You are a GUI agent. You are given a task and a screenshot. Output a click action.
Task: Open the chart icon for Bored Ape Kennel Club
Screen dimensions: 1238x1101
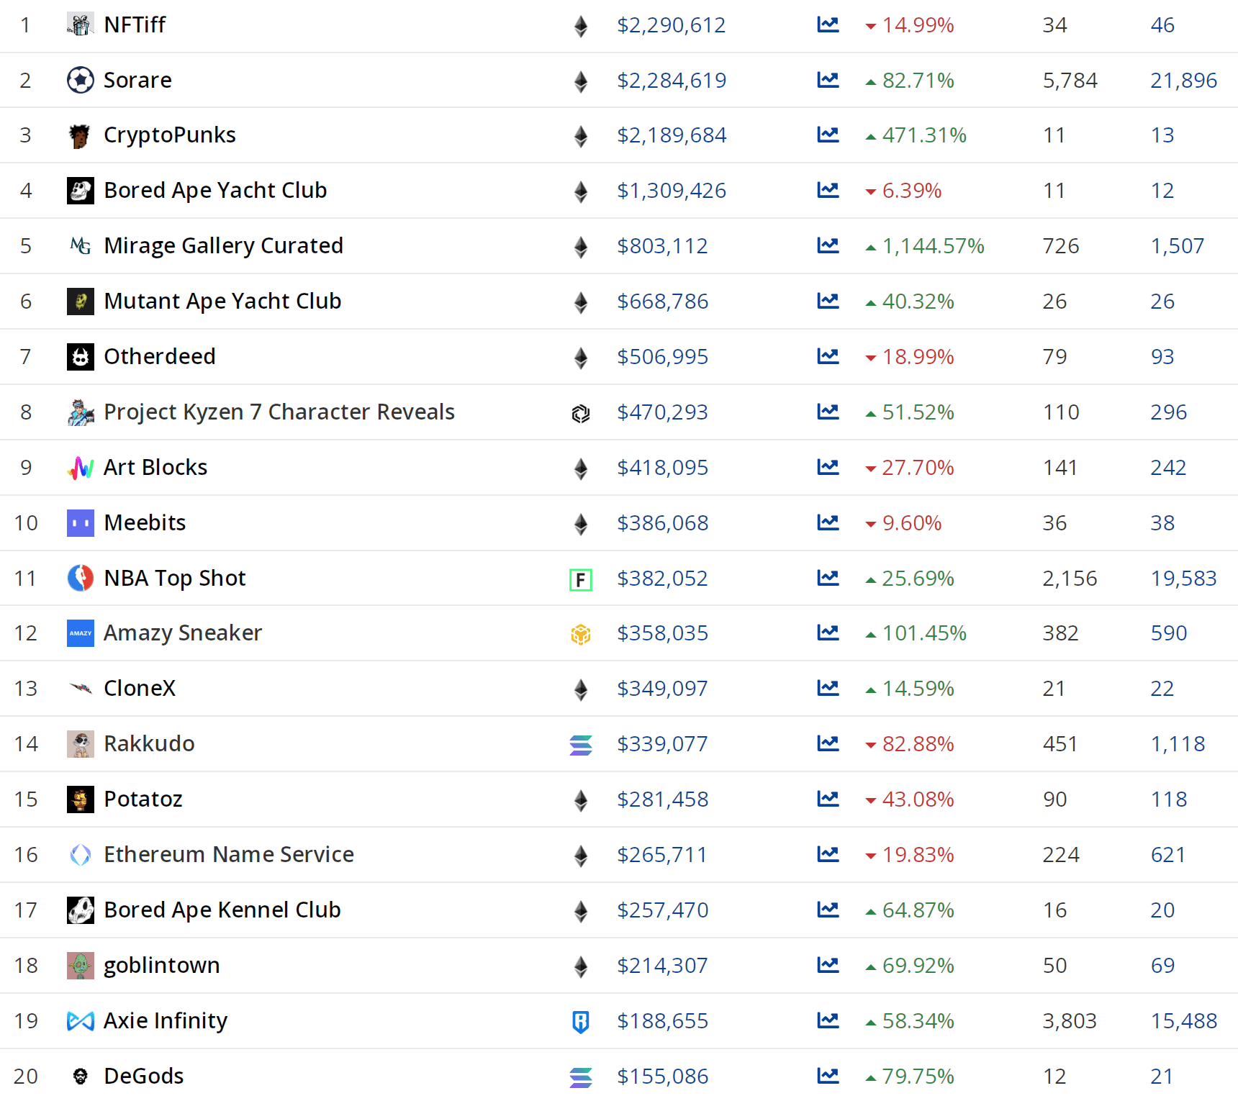pyautogui.click(x=828, y=910)
